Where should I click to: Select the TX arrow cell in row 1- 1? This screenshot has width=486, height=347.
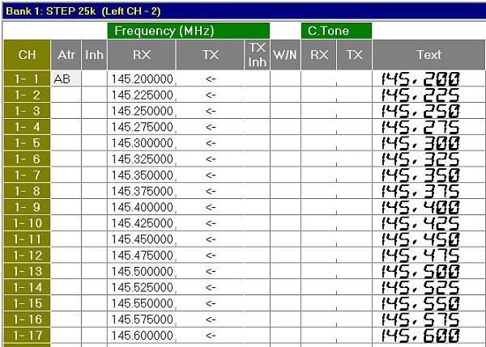click(210, 78)
